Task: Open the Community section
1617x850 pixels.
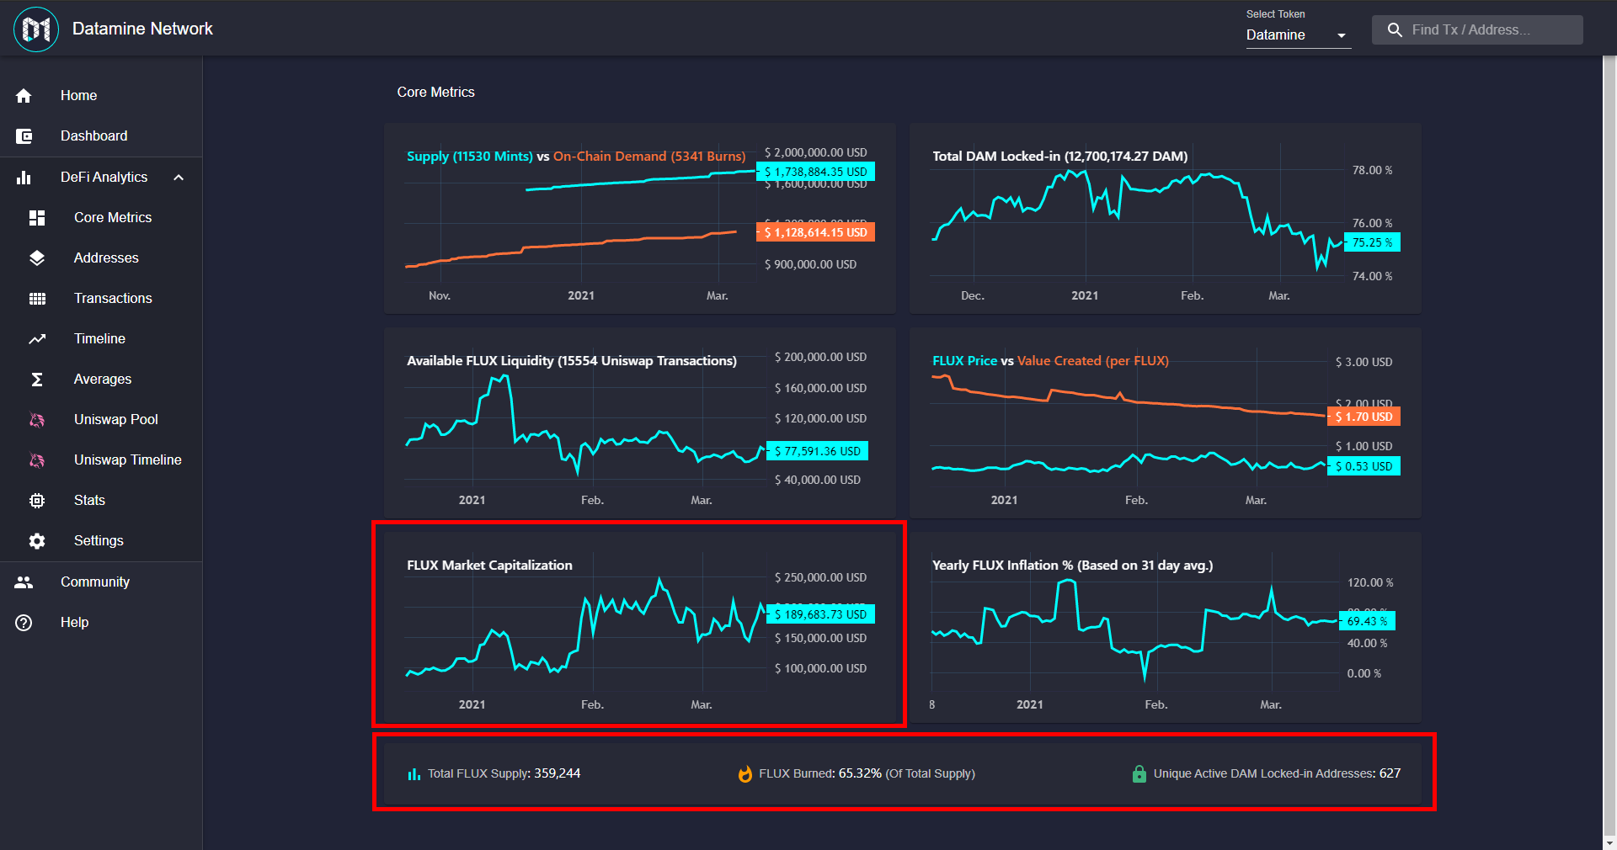Action: [95, 582]
